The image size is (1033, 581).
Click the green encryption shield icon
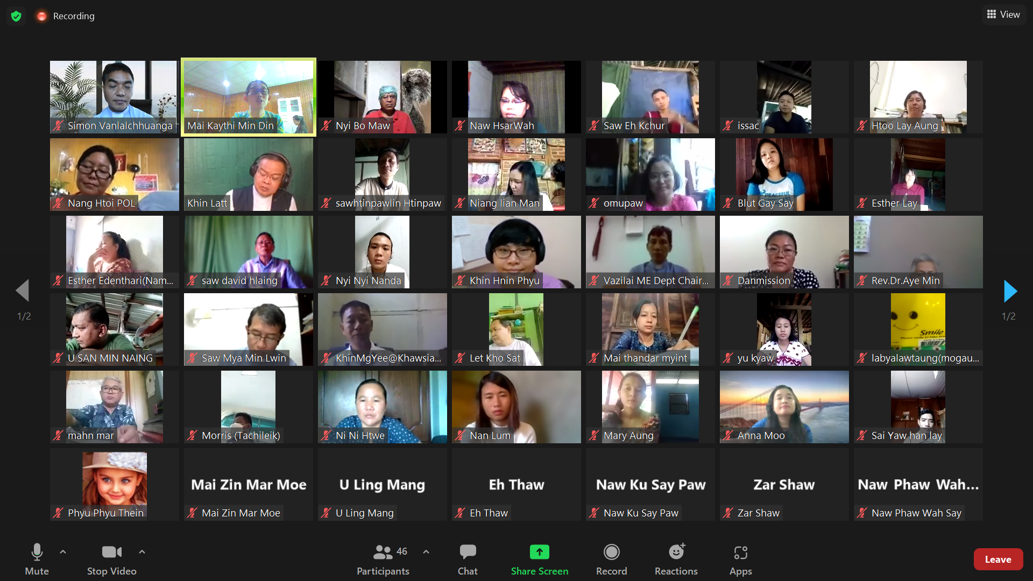click(16, 16)
